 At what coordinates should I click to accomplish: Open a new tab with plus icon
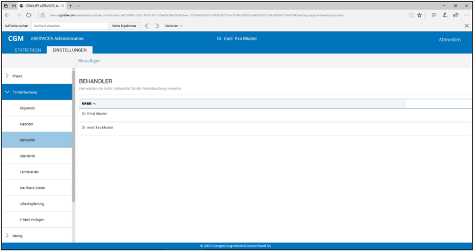70,6
